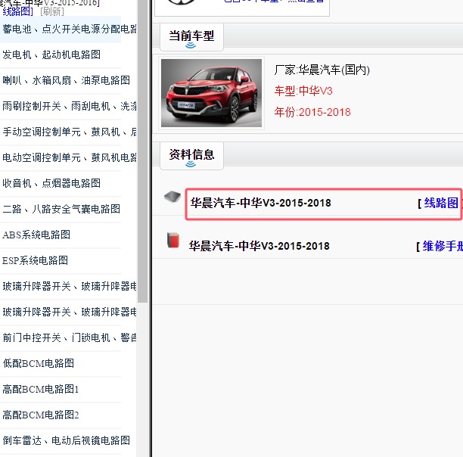This screenshot has width=463, height=457.
Task: Click the first 华晨汽车-中华V3-2015-2018 title in the highlighted row
Action: click(261, 203)
